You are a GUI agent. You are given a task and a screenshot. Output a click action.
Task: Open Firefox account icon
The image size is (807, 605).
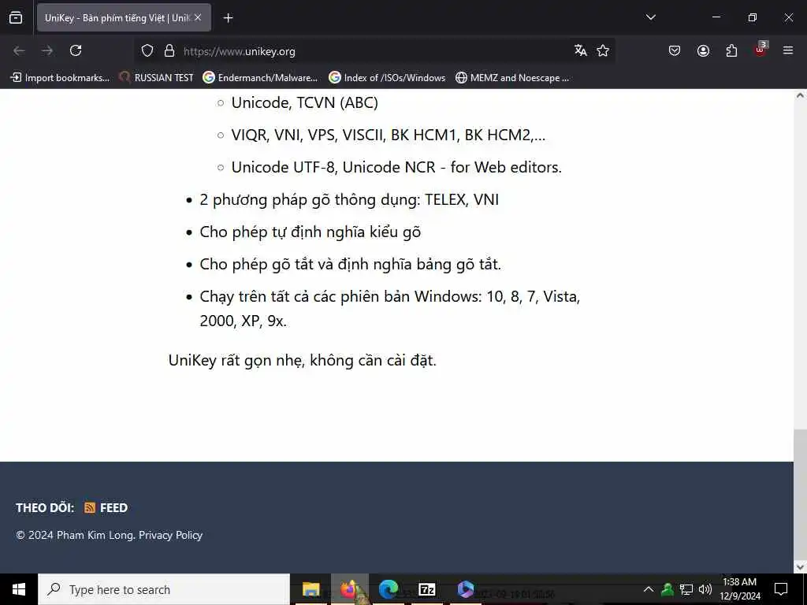tap(703, 50)
